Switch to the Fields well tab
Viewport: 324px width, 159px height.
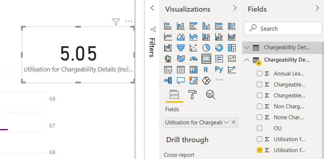pyautogui.click(x=174, y=95)
